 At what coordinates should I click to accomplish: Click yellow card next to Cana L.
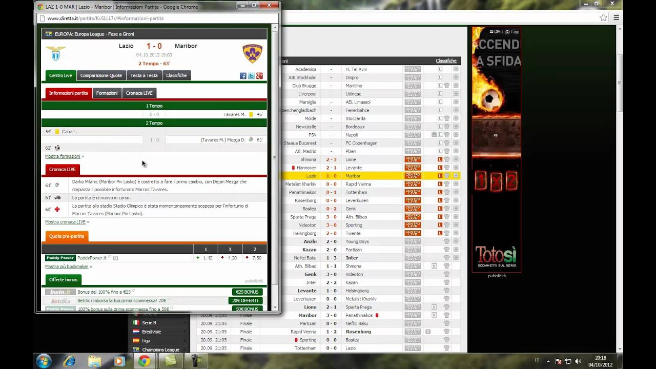57,132
